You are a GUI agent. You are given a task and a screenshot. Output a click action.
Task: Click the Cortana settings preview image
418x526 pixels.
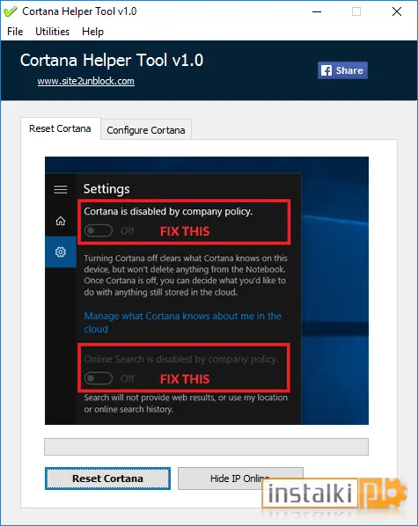tap(207, 290)
